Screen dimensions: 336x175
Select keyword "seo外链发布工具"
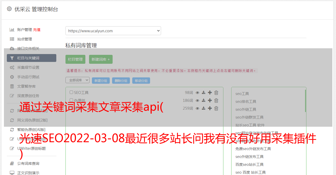[x=250, y=157]
